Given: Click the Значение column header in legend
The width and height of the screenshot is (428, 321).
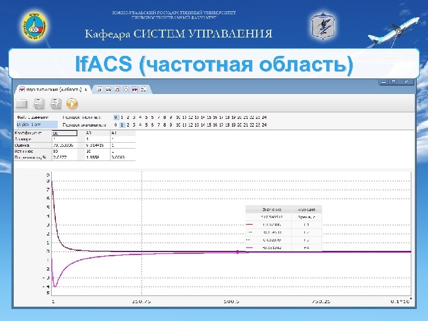Looking at the screenshot, I should point(271,209).
